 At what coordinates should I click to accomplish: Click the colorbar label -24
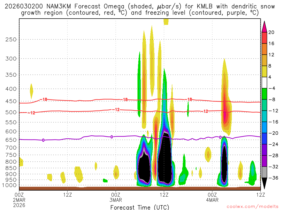(x=273, y=144)
